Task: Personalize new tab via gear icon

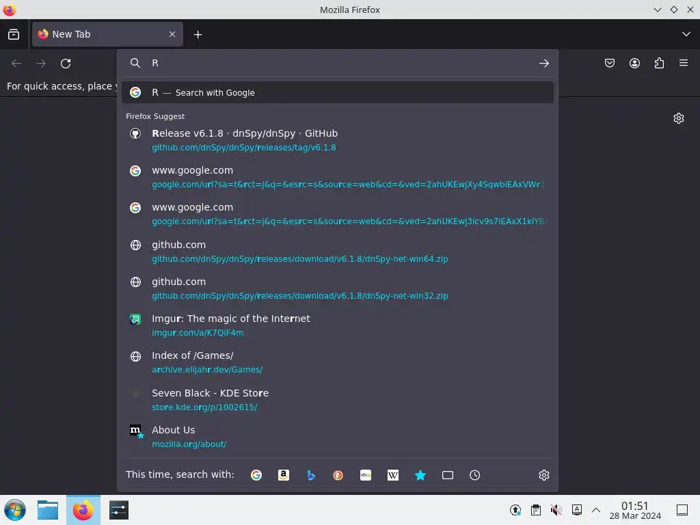Action: 679,118
